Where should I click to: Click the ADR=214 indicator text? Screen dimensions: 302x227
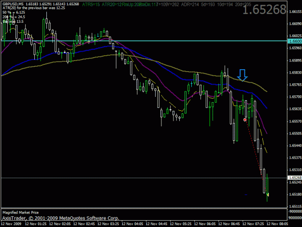[190, 4]
